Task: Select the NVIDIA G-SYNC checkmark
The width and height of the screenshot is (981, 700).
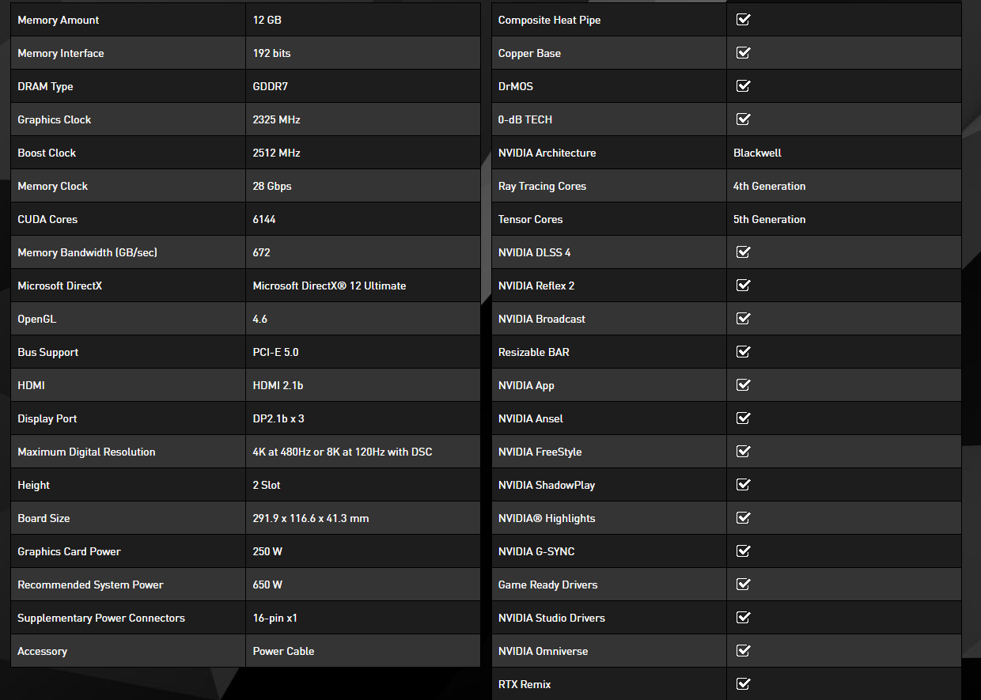Action: [743, 551]
